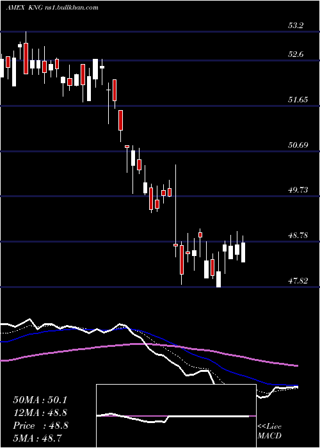Screen dimensions: 320x448
Task: Click the 47.82 price level label
Action: (298, 281)
